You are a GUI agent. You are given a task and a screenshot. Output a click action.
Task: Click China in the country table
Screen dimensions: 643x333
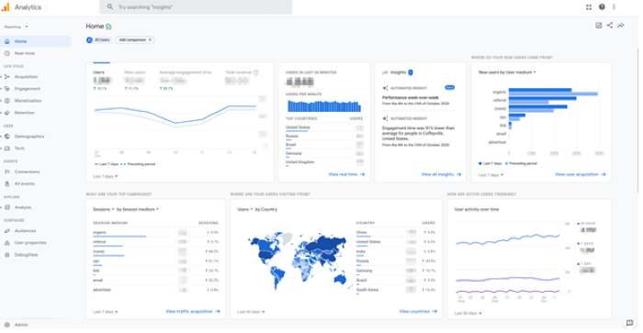click(395, 233)
